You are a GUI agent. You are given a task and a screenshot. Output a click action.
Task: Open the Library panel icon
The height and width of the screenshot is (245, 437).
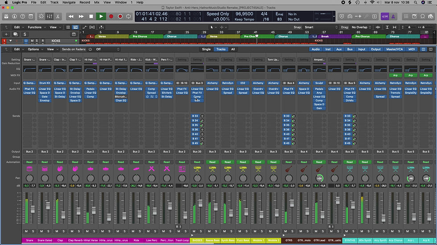click(x=6, y=16)
